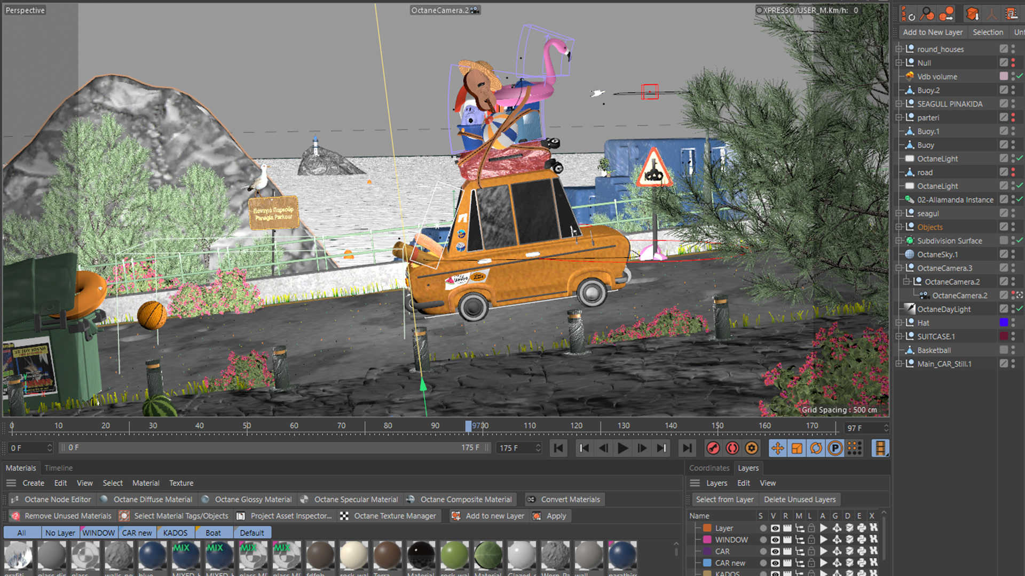The width and height of the screenshot is (1025, 576).
Task: Toggle the Position keyframe move icon
Action: pos(778,449)
